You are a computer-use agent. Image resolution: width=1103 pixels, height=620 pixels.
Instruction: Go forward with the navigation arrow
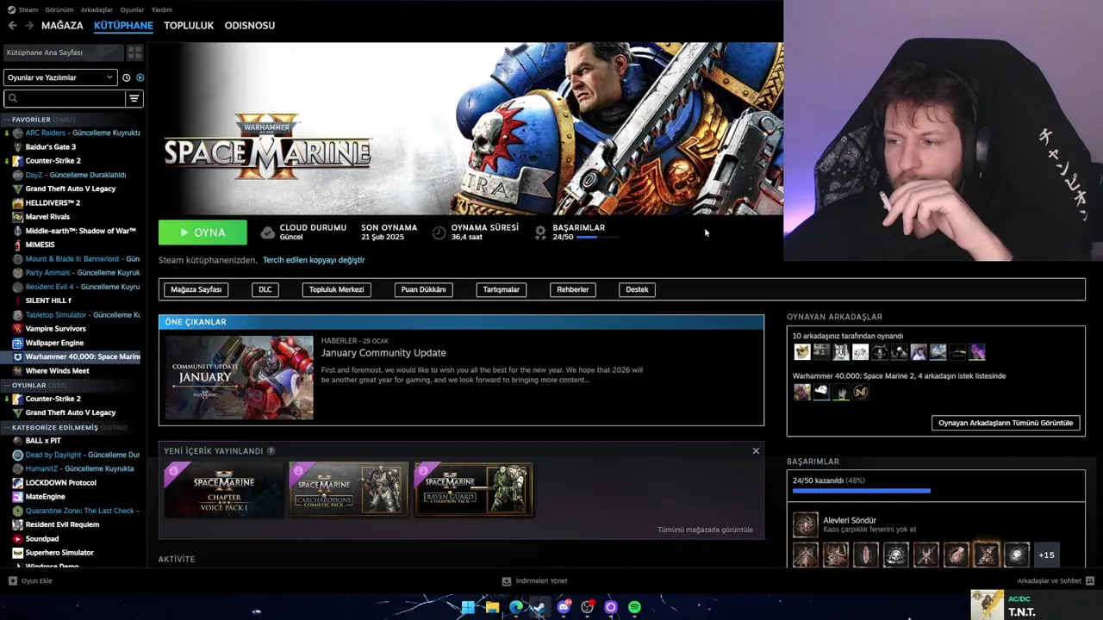28,26
